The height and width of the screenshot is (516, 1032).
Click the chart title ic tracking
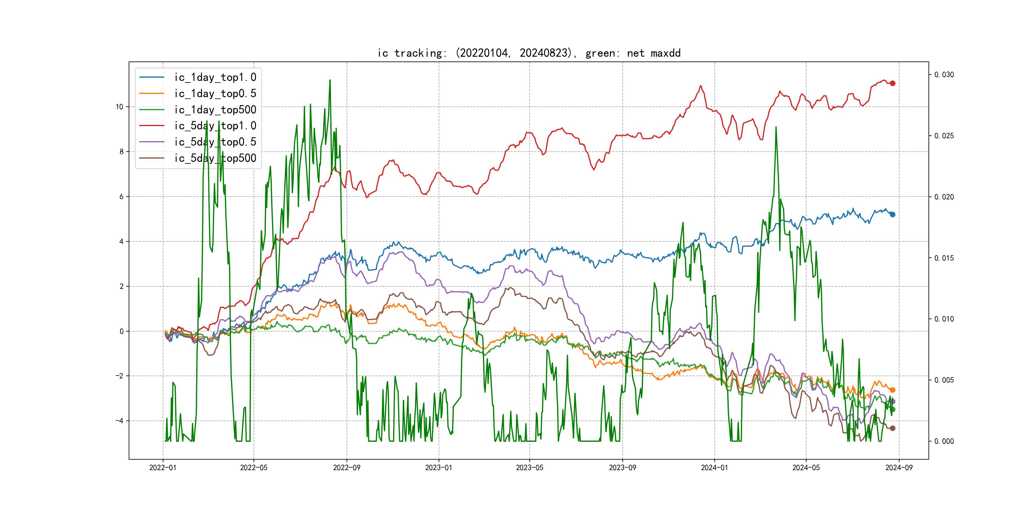tap(529, 53)
